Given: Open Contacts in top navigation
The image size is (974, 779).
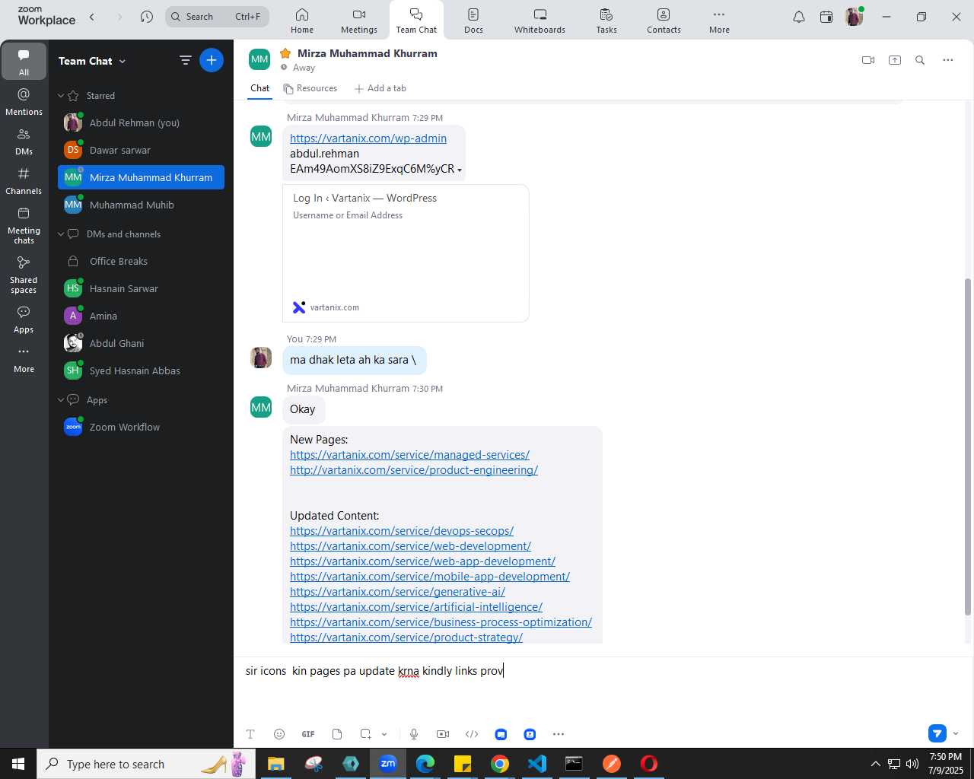Looking at the screenshot, I should (x=664, y=21).
